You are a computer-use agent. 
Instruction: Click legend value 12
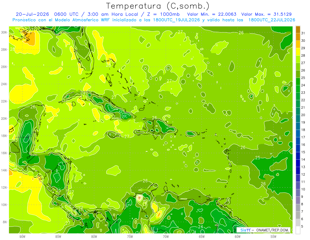coord(303,174)
